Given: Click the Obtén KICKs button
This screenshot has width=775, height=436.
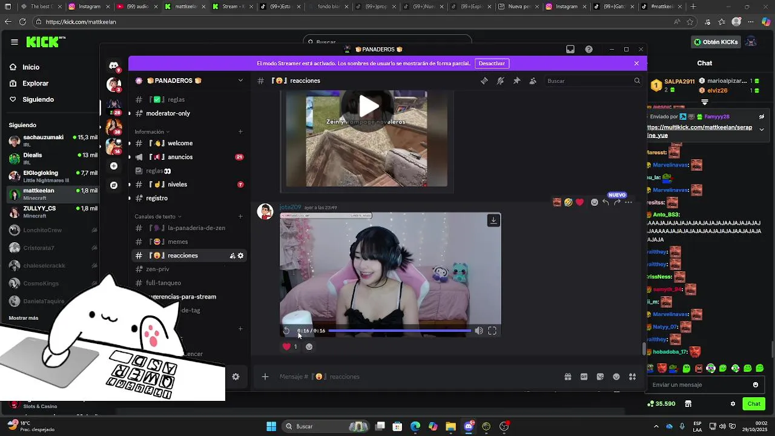Looking at the screenshot, I should [x=717, y=42].
